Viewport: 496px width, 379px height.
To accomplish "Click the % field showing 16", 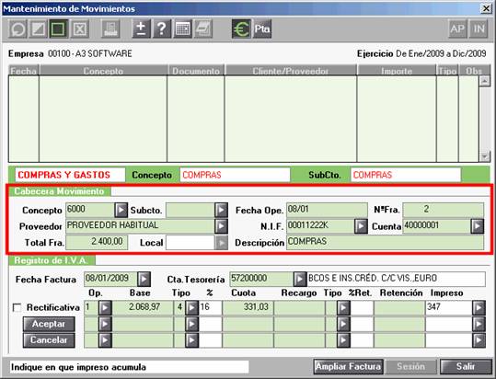I will (x=211, y=307).
